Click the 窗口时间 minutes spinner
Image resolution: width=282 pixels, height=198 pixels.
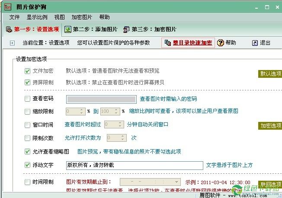pyautogui.click(x=114, y=125)
